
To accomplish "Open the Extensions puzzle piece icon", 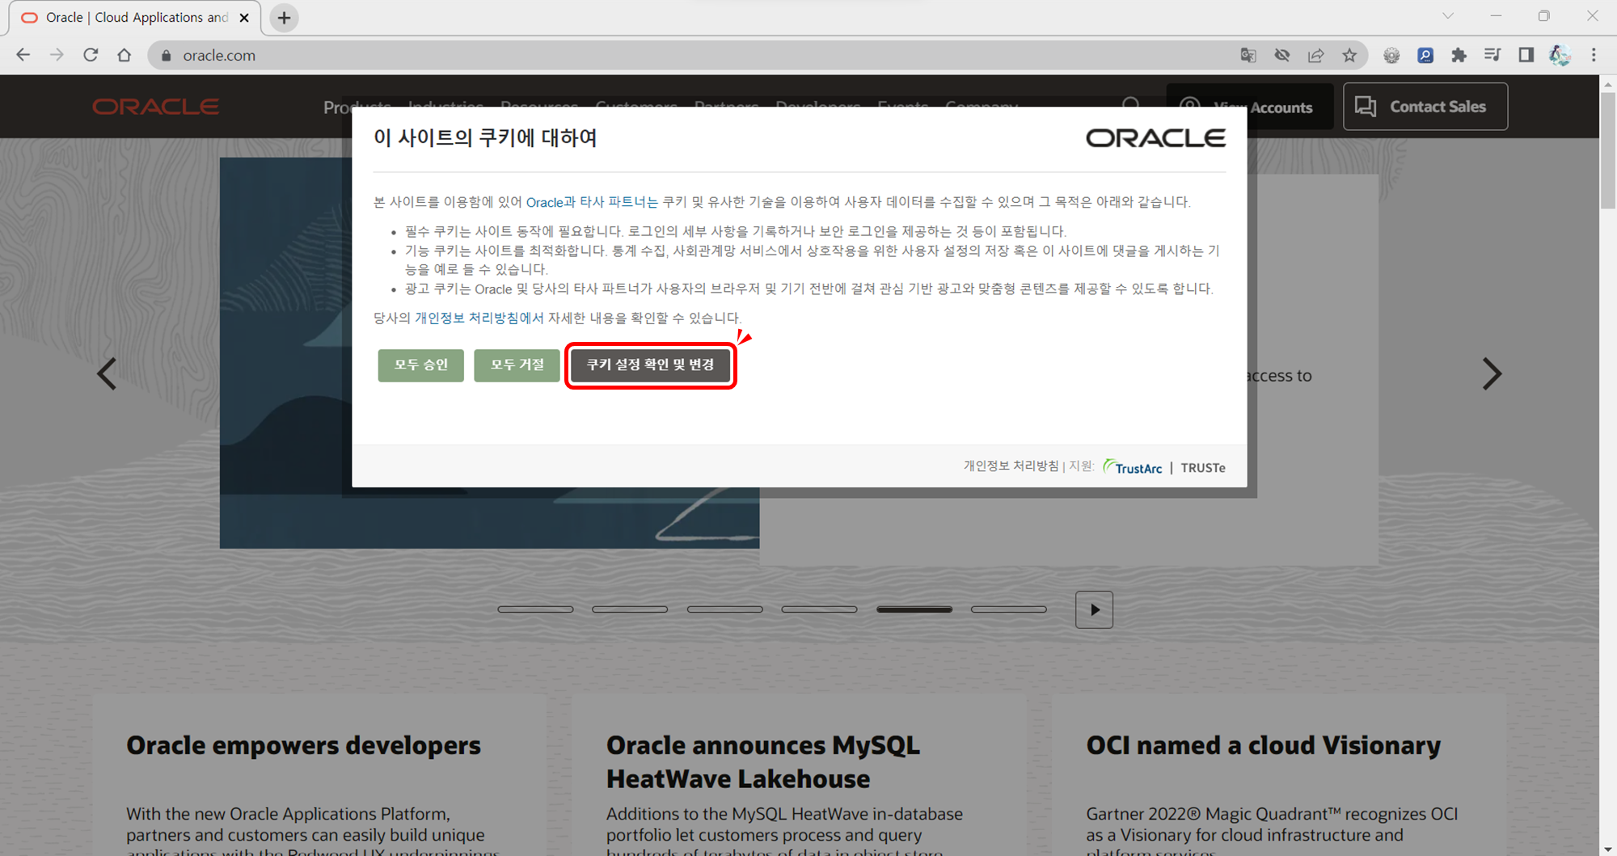I will (1459, 55).
